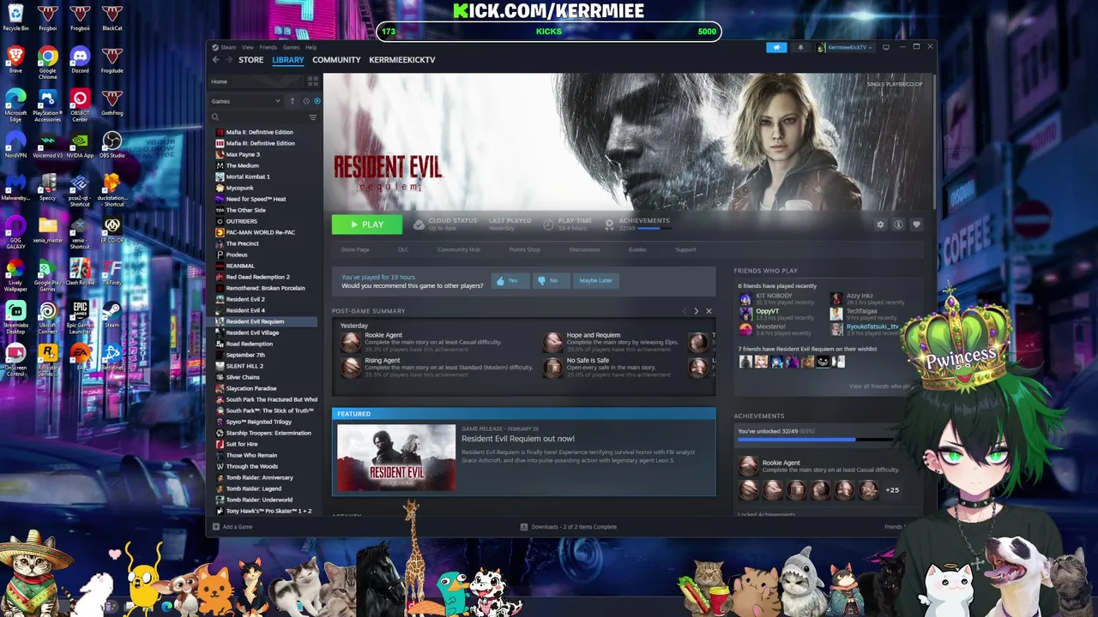This screenshot has width=1098, height=617.
Task: Open OBS Studio desktop shortcut
Action: 112,144
